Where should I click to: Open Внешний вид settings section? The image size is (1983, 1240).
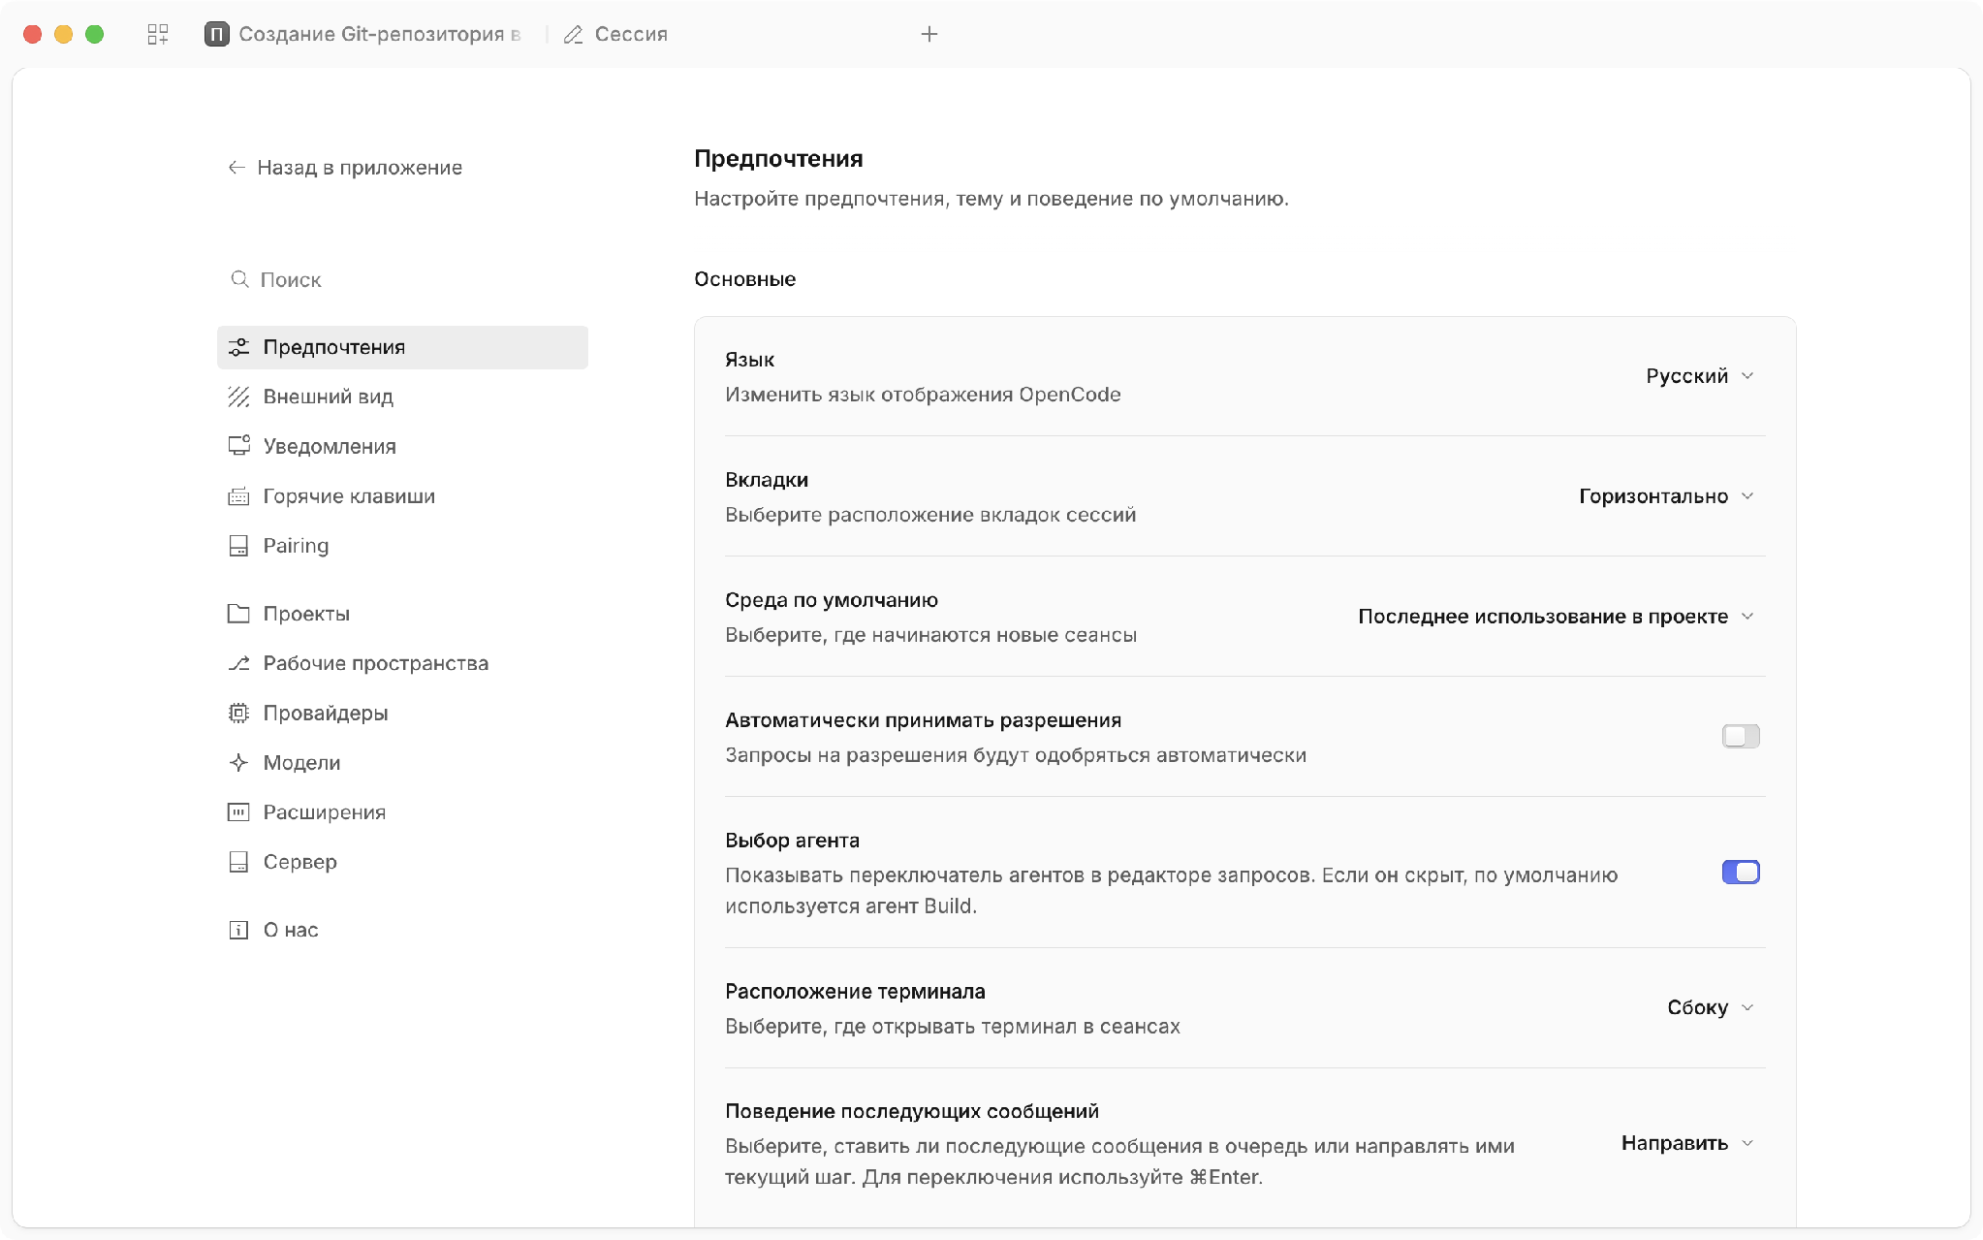(402, 397)
